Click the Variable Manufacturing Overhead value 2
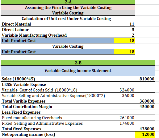The width and height of the screenshot is (159, 138). pos(124,35)
